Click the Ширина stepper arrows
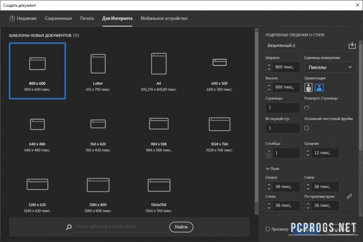363x242 pixels. click(x=269, y=67)
